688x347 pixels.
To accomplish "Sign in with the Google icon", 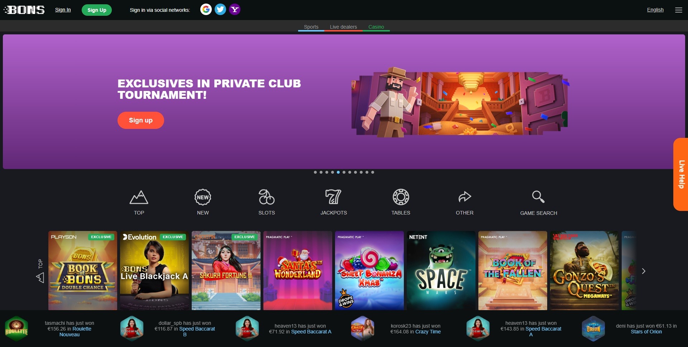I will point(206,10).
